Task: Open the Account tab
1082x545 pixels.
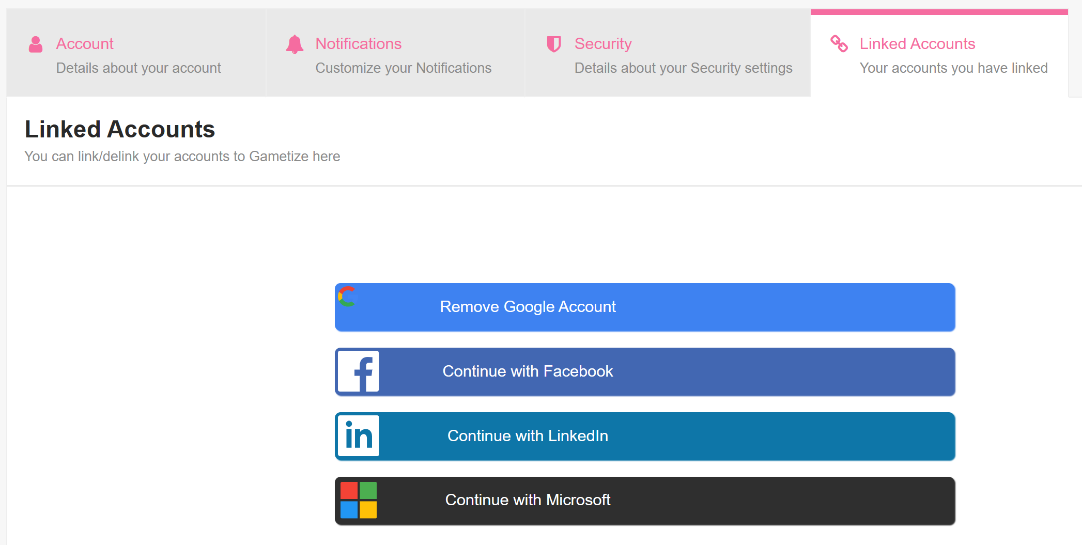Action: (x=136, y=53)
